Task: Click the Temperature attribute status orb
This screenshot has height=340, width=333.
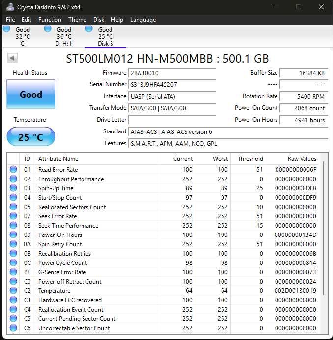Action: point(13,290)
